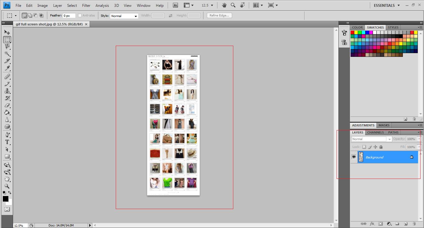Select the Magic Wand tool
The height and width of the screenshot is (228, 424).
tap(7, 54)
